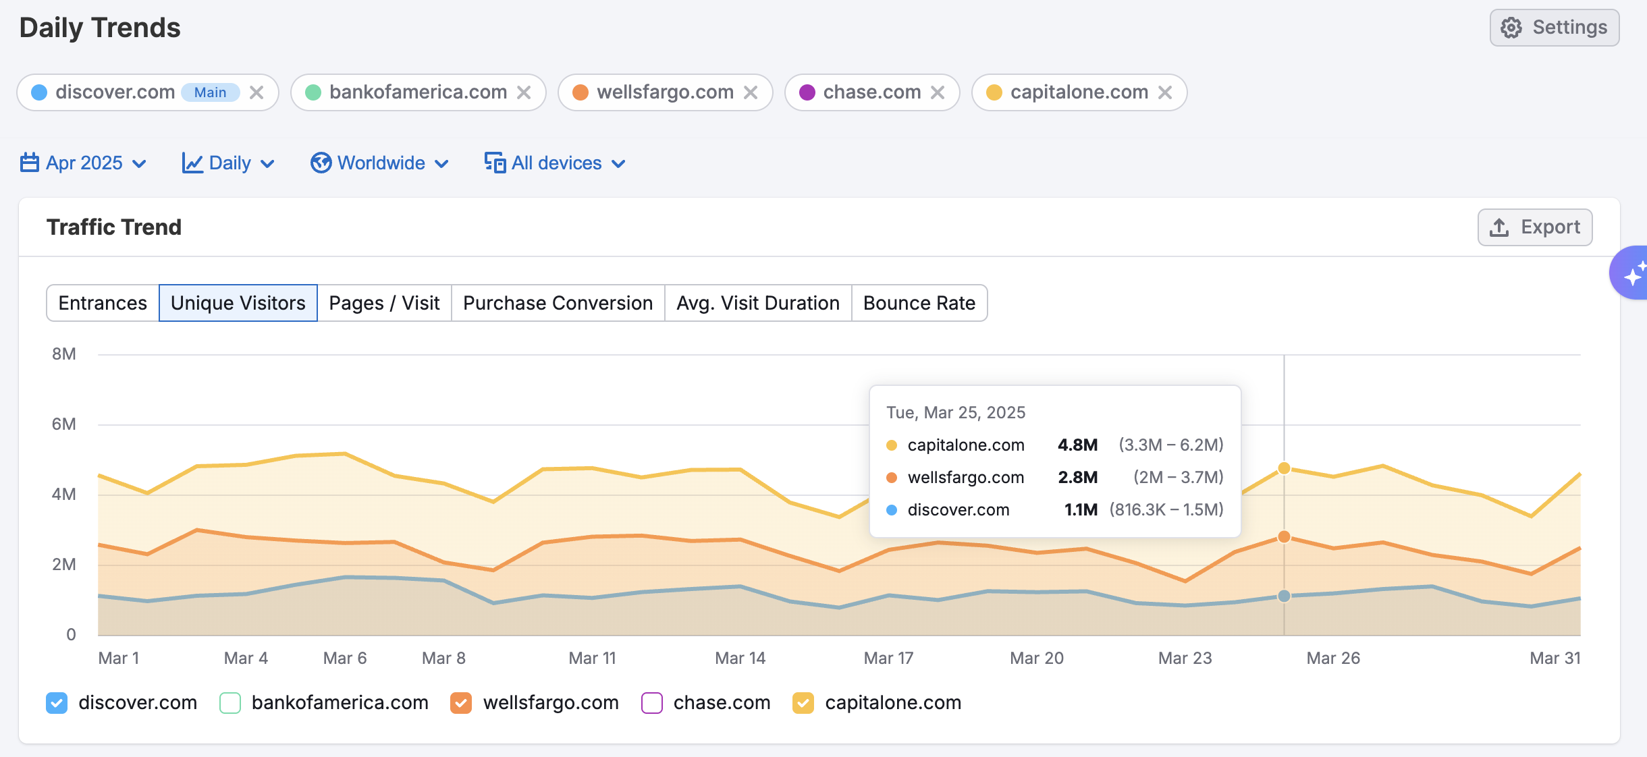Remove discover.com with its X icon
The height and width of the screenshot is (757, 1647).
[x=256, y=92]
